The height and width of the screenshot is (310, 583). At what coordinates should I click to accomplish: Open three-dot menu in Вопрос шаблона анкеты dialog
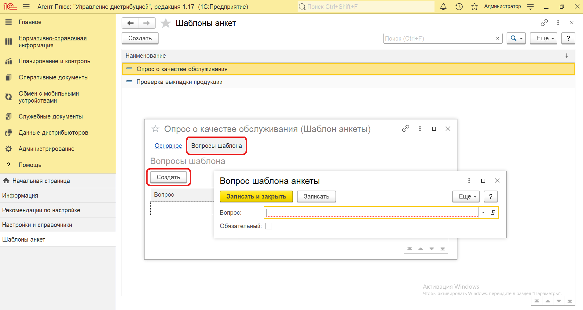pyautogui.click(x=469, y=181)
